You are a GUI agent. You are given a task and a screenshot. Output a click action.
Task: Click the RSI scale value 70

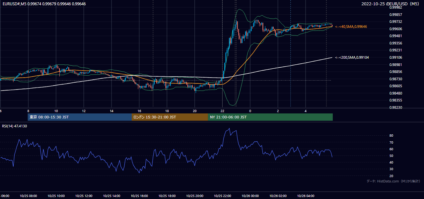[391, 142]
